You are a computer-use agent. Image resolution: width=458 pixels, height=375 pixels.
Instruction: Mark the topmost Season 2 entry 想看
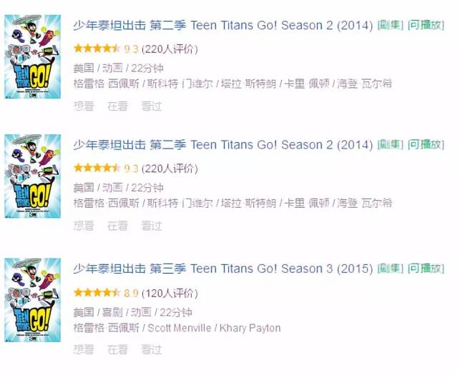coord(84,106)
